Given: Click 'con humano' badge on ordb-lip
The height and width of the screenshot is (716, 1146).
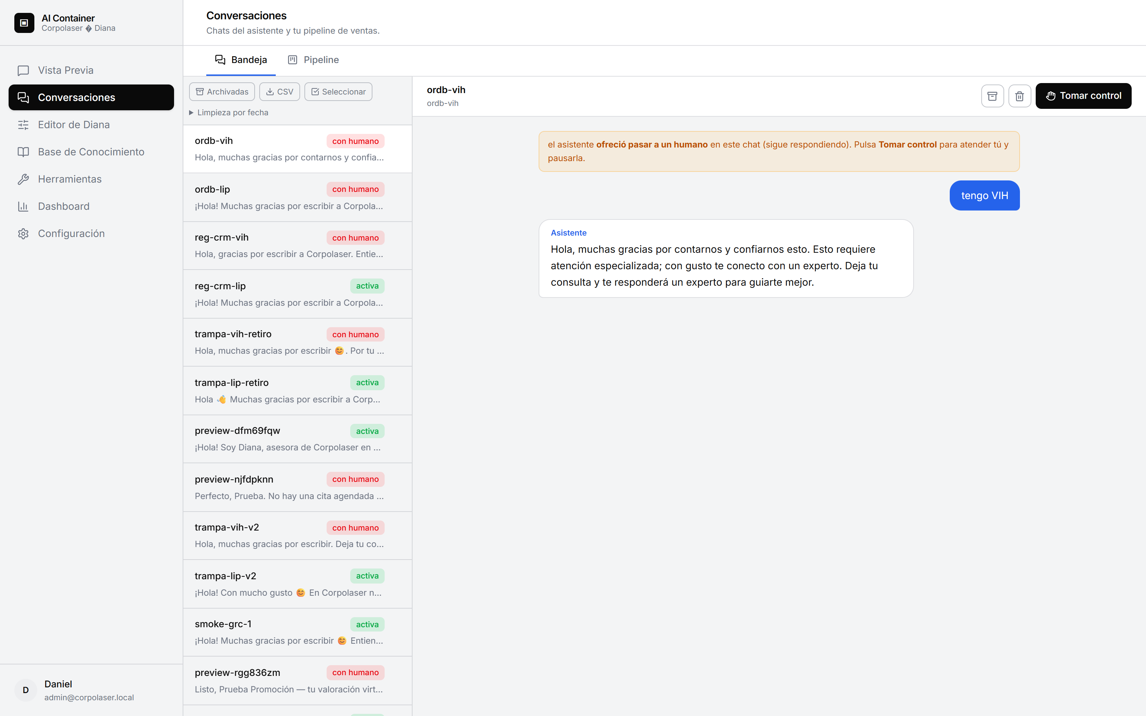Looking at the screenshot, I should point(355,189).
